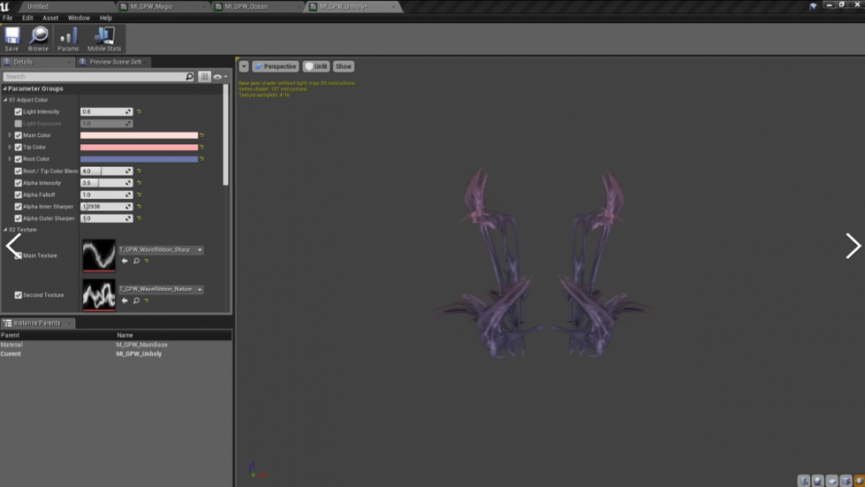Image resolution: width=865 pixels, height=487 pixels.
Task: Set preview mesh to cylinder
Action: 804,481
